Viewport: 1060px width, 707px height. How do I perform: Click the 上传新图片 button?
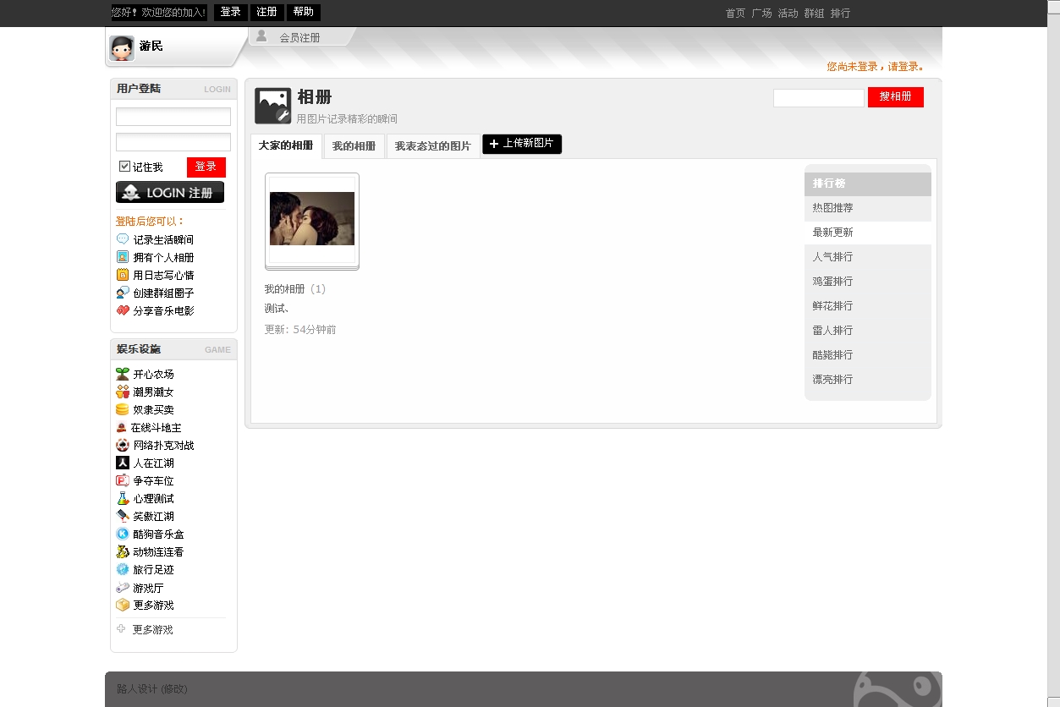[522, 144]
